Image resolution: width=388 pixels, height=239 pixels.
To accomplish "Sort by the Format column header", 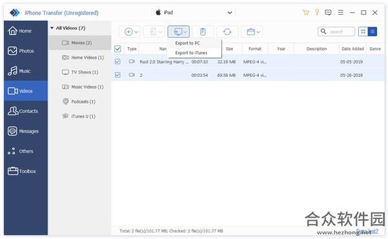I will [x=255, y=48].
